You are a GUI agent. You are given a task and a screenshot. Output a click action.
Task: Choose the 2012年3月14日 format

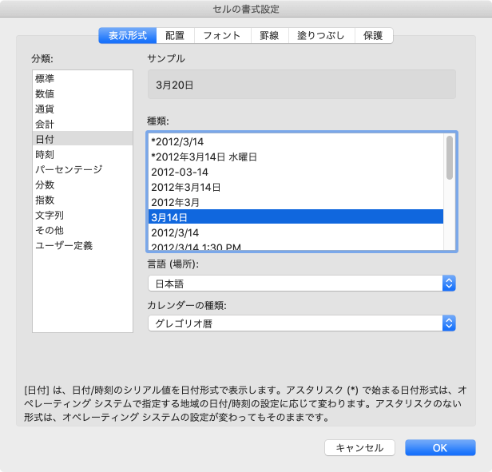pyautogui.click(x=186, y=187)
